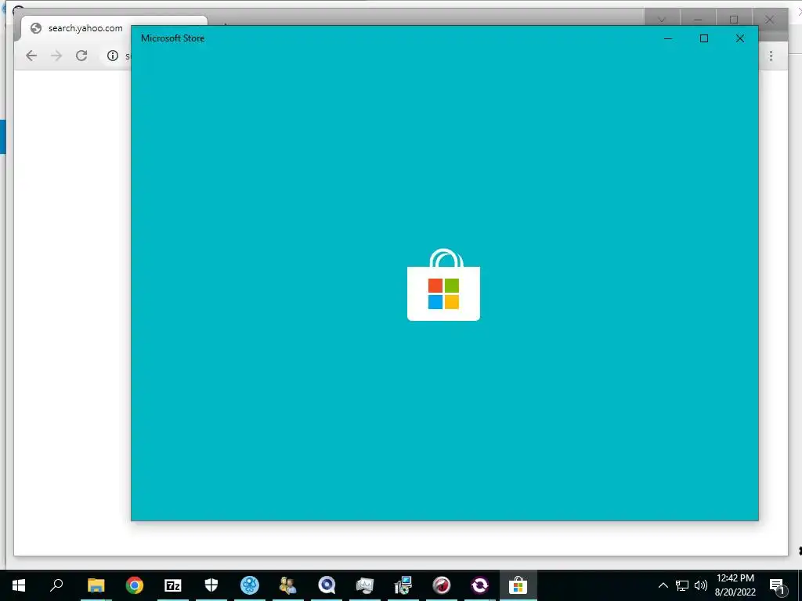Show hidden system tray icons
The width and height of the screenshot is (802, 601).
point(663,585)
